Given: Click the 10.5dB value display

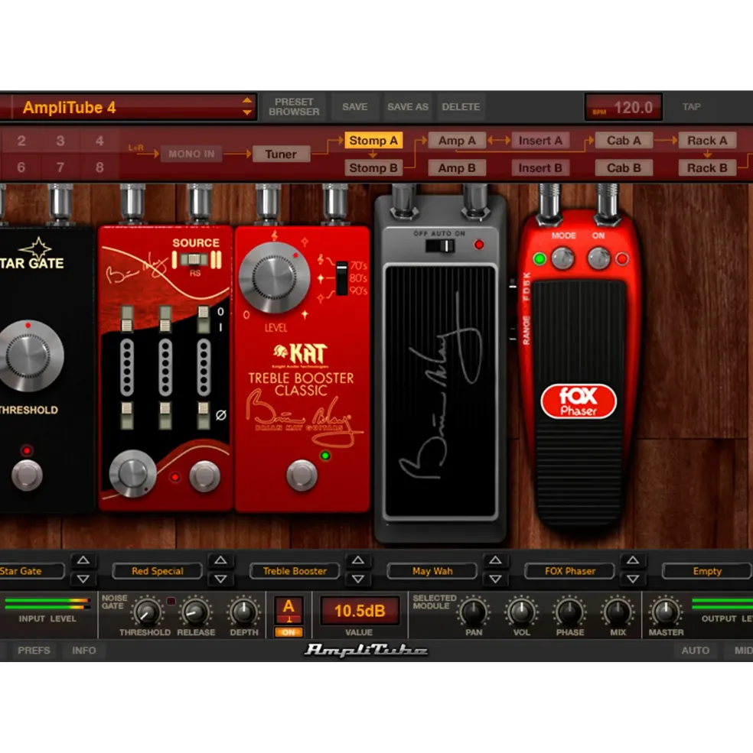Looking at the screenshot, I should [360, 611].
